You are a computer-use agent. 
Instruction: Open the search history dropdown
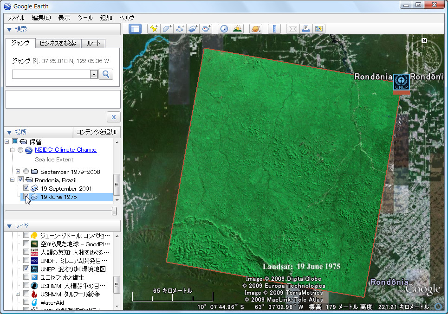pos(93,74)
